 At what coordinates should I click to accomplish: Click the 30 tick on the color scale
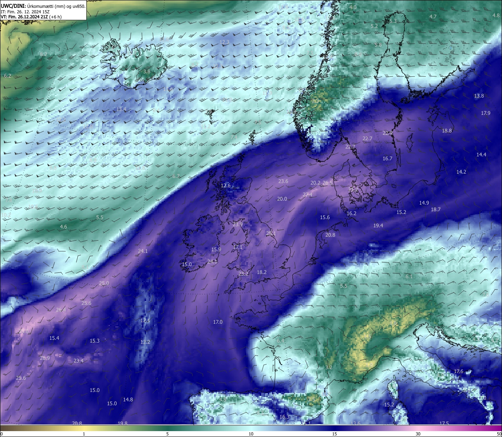(418, 434)
